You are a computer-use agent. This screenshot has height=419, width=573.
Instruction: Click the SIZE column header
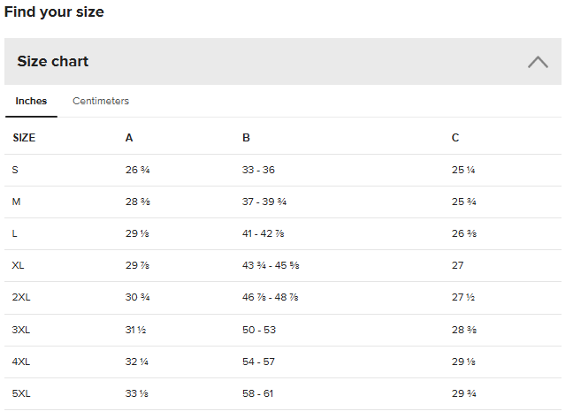tap(24, 138)
